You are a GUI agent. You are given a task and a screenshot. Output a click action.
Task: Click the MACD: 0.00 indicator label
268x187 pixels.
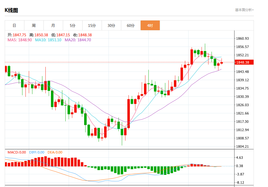[x=17, y=152]
